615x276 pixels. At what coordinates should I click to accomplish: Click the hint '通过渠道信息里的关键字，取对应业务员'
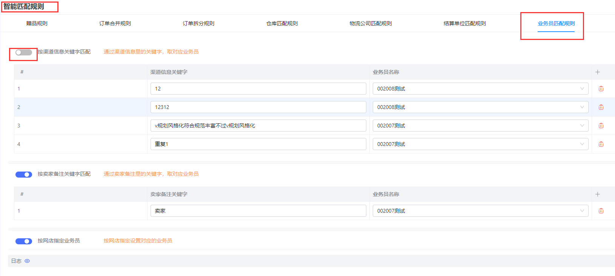pyautogui.click(x=151, y=52)
